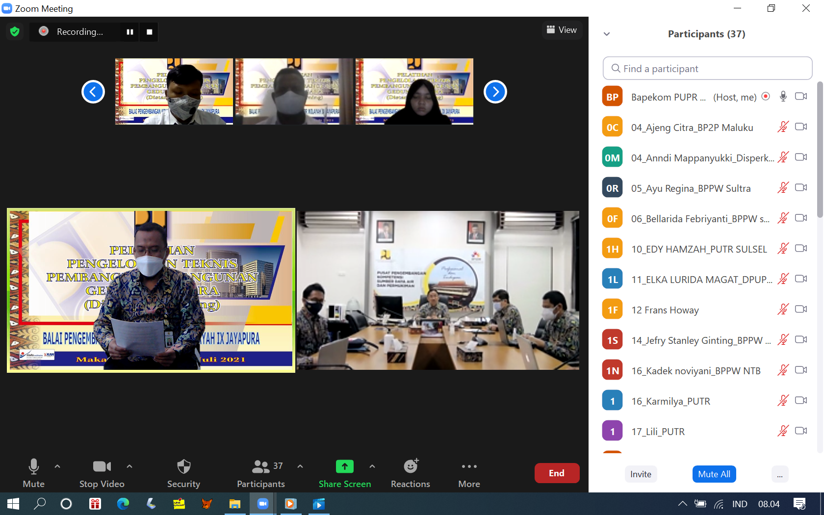Screen dimensions: 824x515
Task: Unmute 10_EDY HAMZAH_PUTR SULSEL
Action: (783, 249)
